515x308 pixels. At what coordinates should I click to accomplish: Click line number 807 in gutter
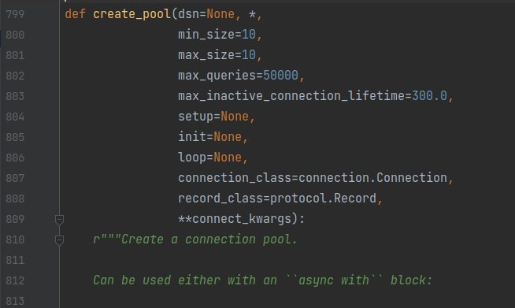pos(15,178)
